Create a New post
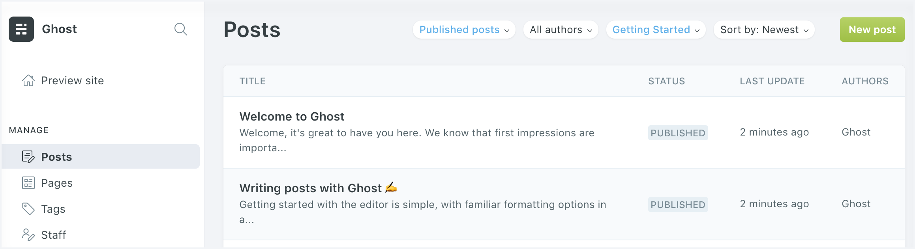915x249 pixels. (x=872, y=30)
